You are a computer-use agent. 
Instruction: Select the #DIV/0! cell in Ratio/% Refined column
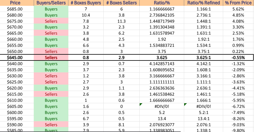point(203,106)
